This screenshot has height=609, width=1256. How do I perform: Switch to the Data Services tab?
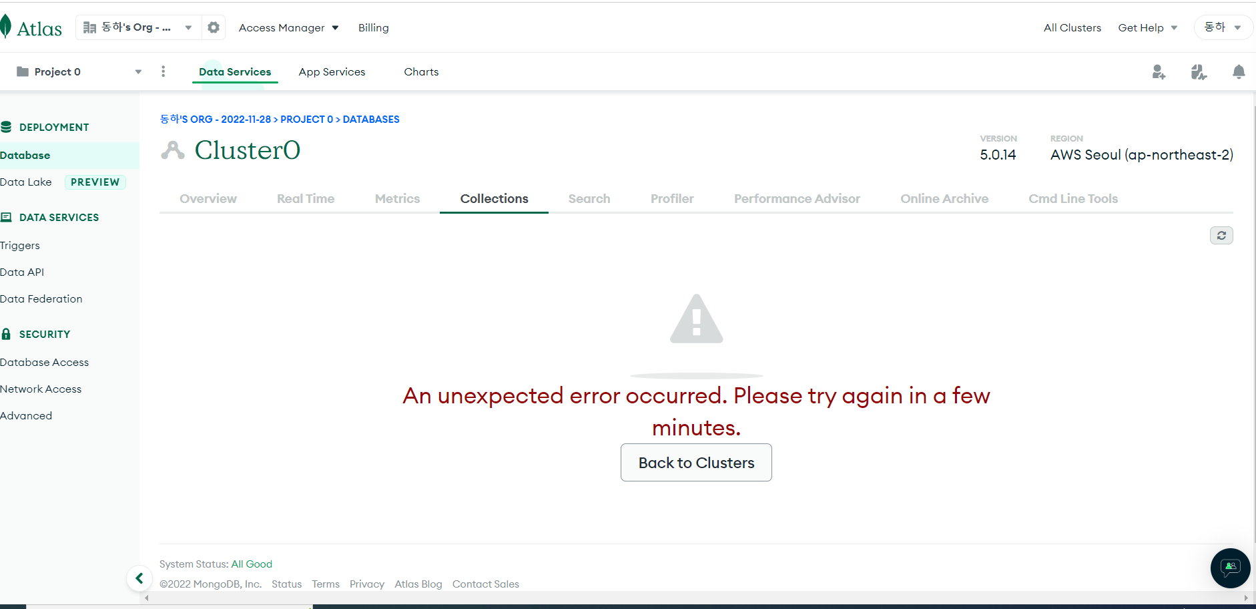[x=235, y=71]
